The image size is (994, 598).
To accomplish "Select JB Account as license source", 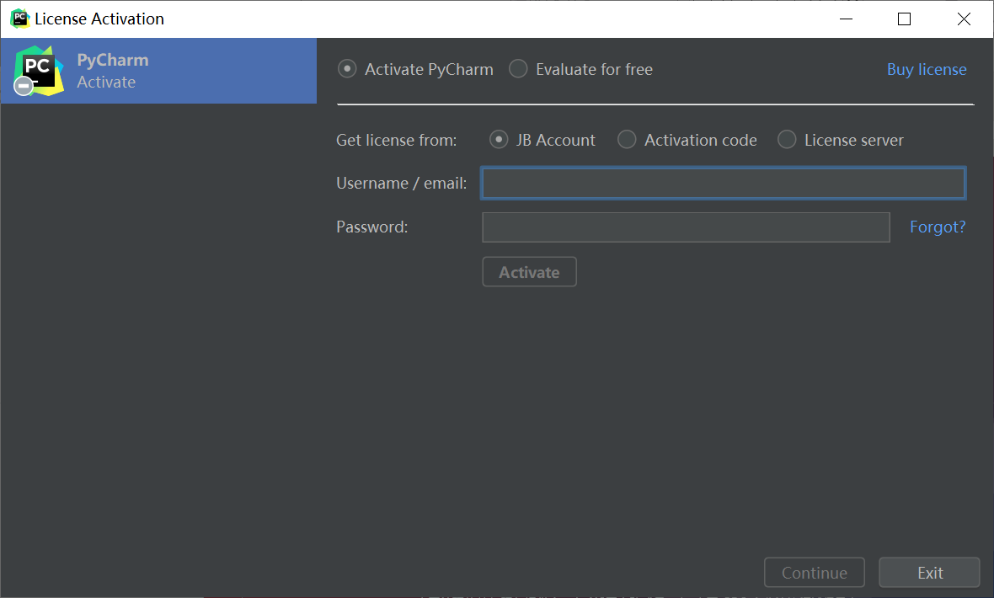I will click(499, 140).
